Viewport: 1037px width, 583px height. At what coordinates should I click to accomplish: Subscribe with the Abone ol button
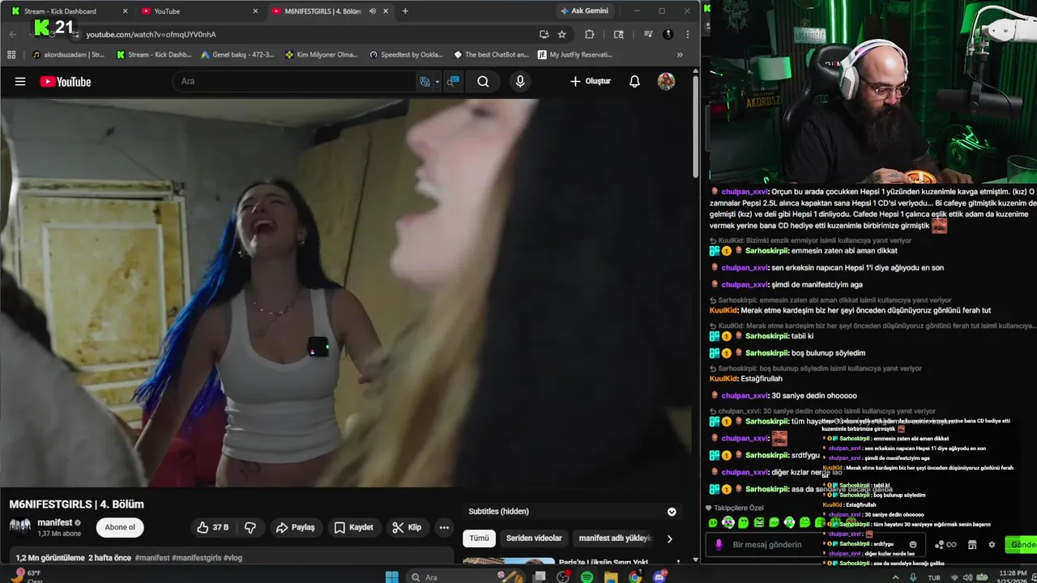pos(120,527)
